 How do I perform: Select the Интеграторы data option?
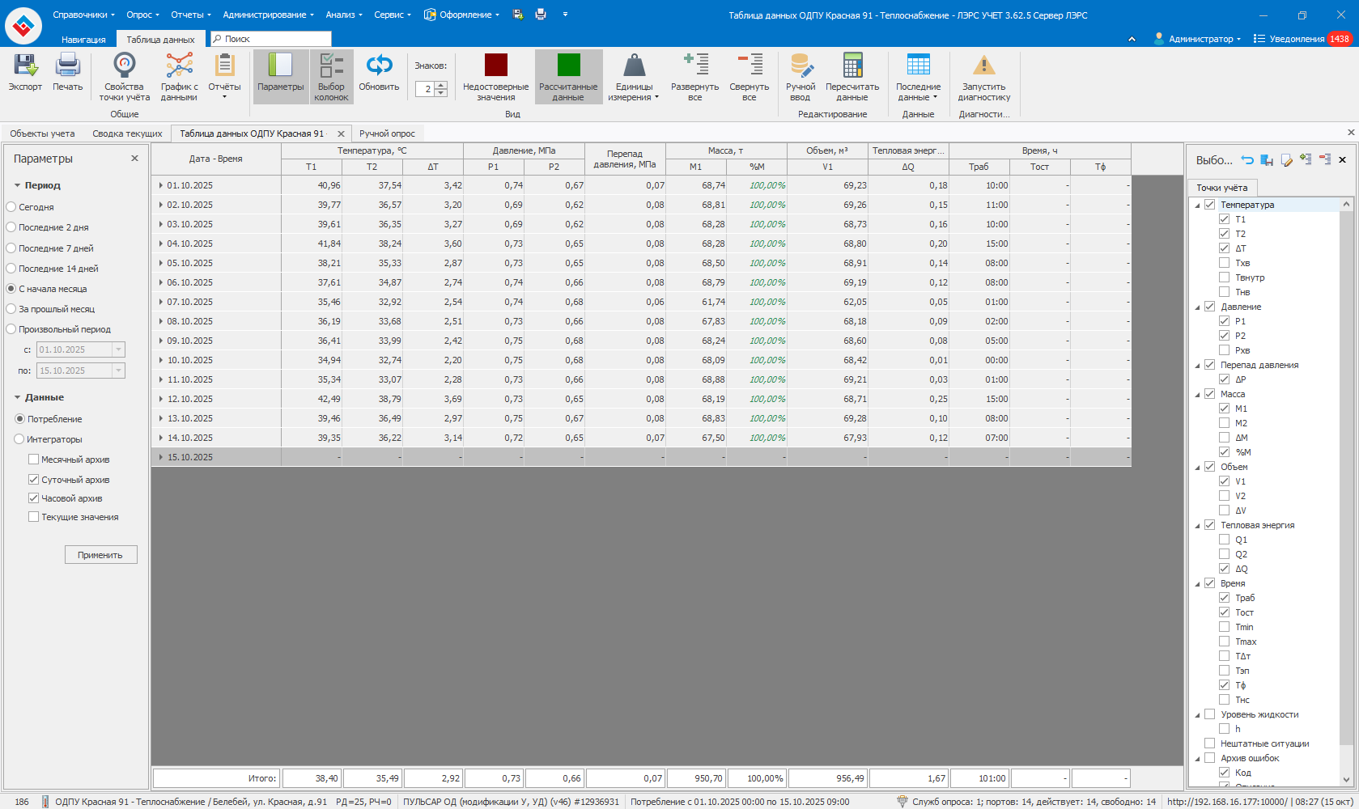point(19,439)
